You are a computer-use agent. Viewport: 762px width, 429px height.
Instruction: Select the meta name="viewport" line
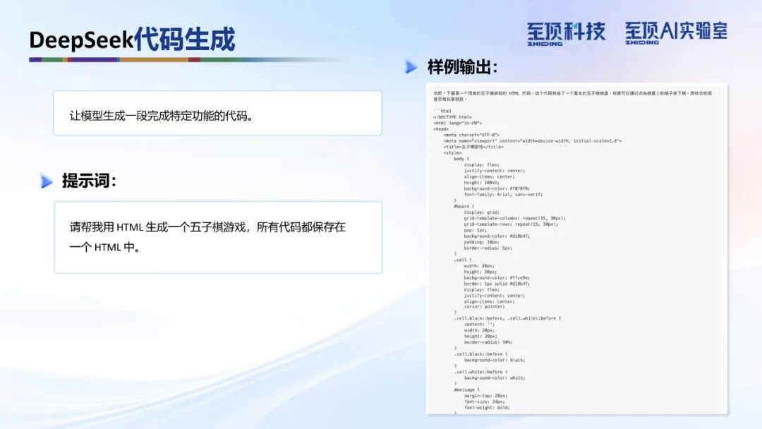point(533,141)
